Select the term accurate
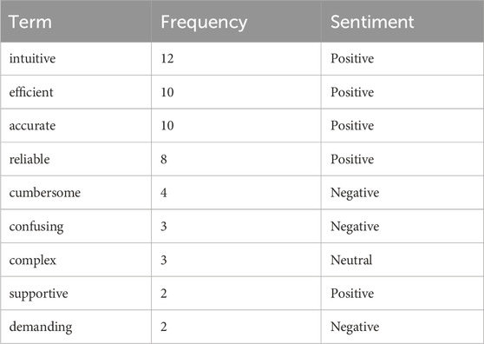This screenshot has height=344, width=484. [32, 125]
